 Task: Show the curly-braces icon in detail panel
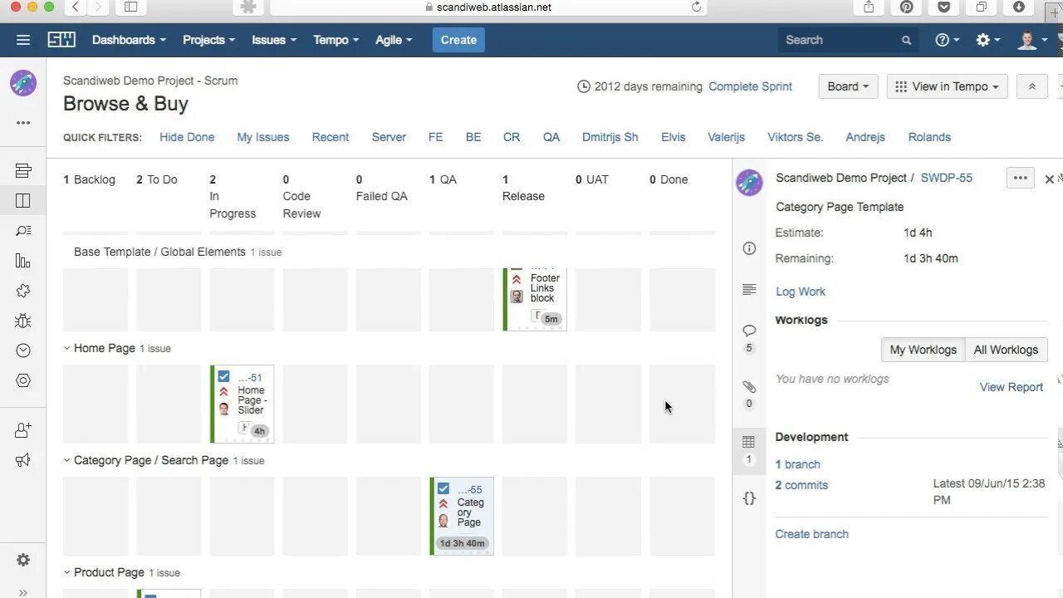pyautogui.click(x=749, y=498)
